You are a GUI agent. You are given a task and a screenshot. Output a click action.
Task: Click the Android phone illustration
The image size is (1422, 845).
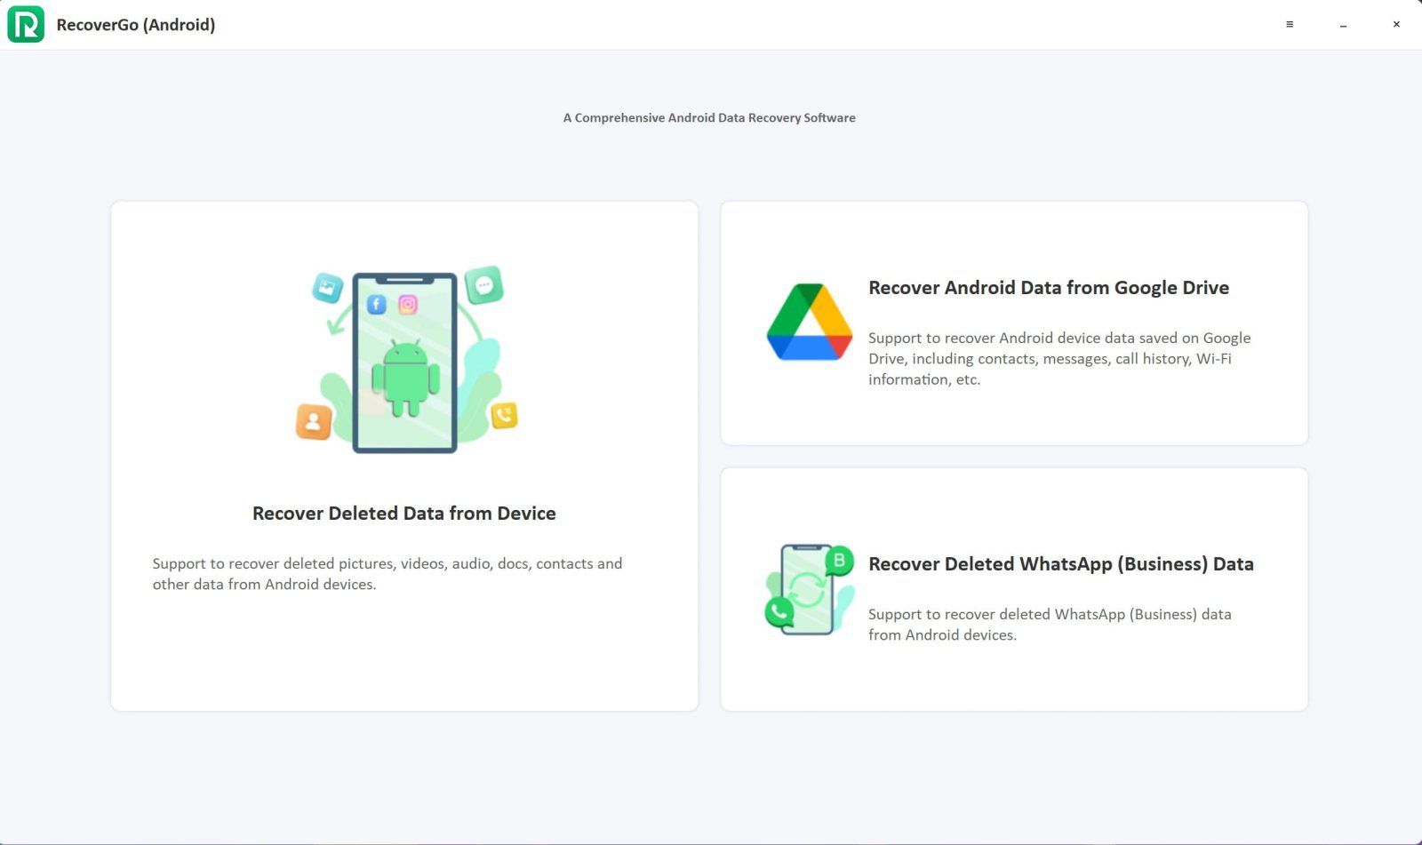click(406, 360)
